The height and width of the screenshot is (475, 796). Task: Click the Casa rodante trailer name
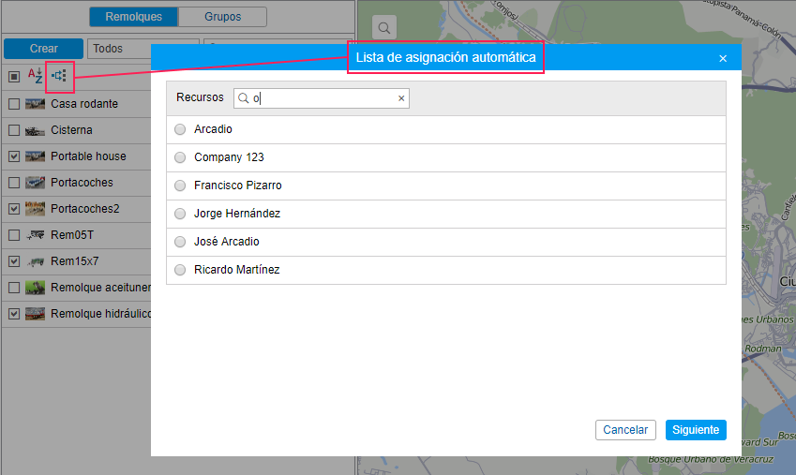pos(84,104)
